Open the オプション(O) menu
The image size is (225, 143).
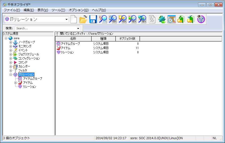click(x=79, y=10)
